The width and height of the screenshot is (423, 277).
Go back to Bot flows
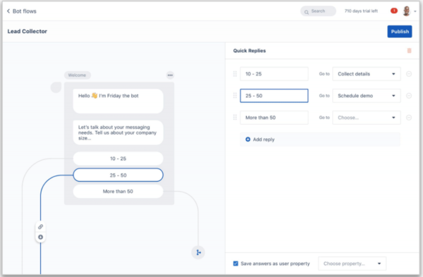22,11
